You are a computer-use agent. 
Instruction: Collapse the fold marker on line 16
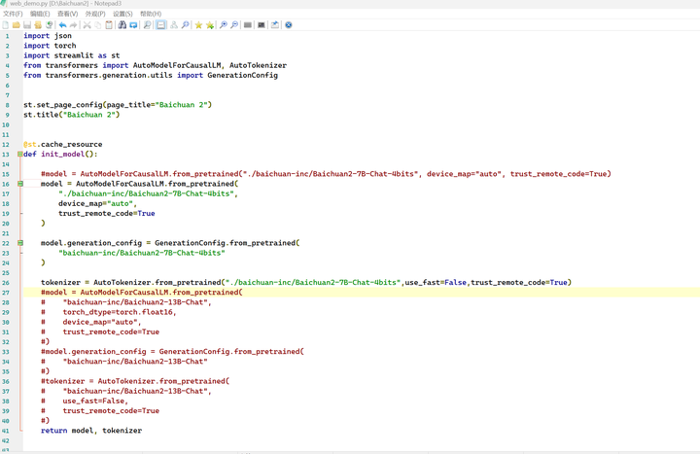point(20,184)
